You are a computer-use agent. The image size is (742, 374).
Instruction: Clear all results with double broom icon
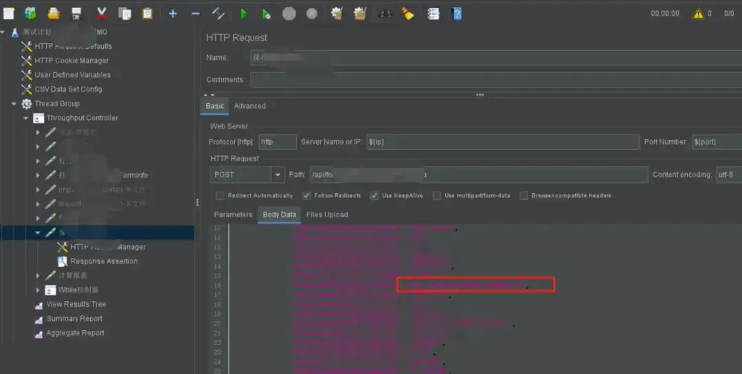pyautogui.click(x=360, y=14)
